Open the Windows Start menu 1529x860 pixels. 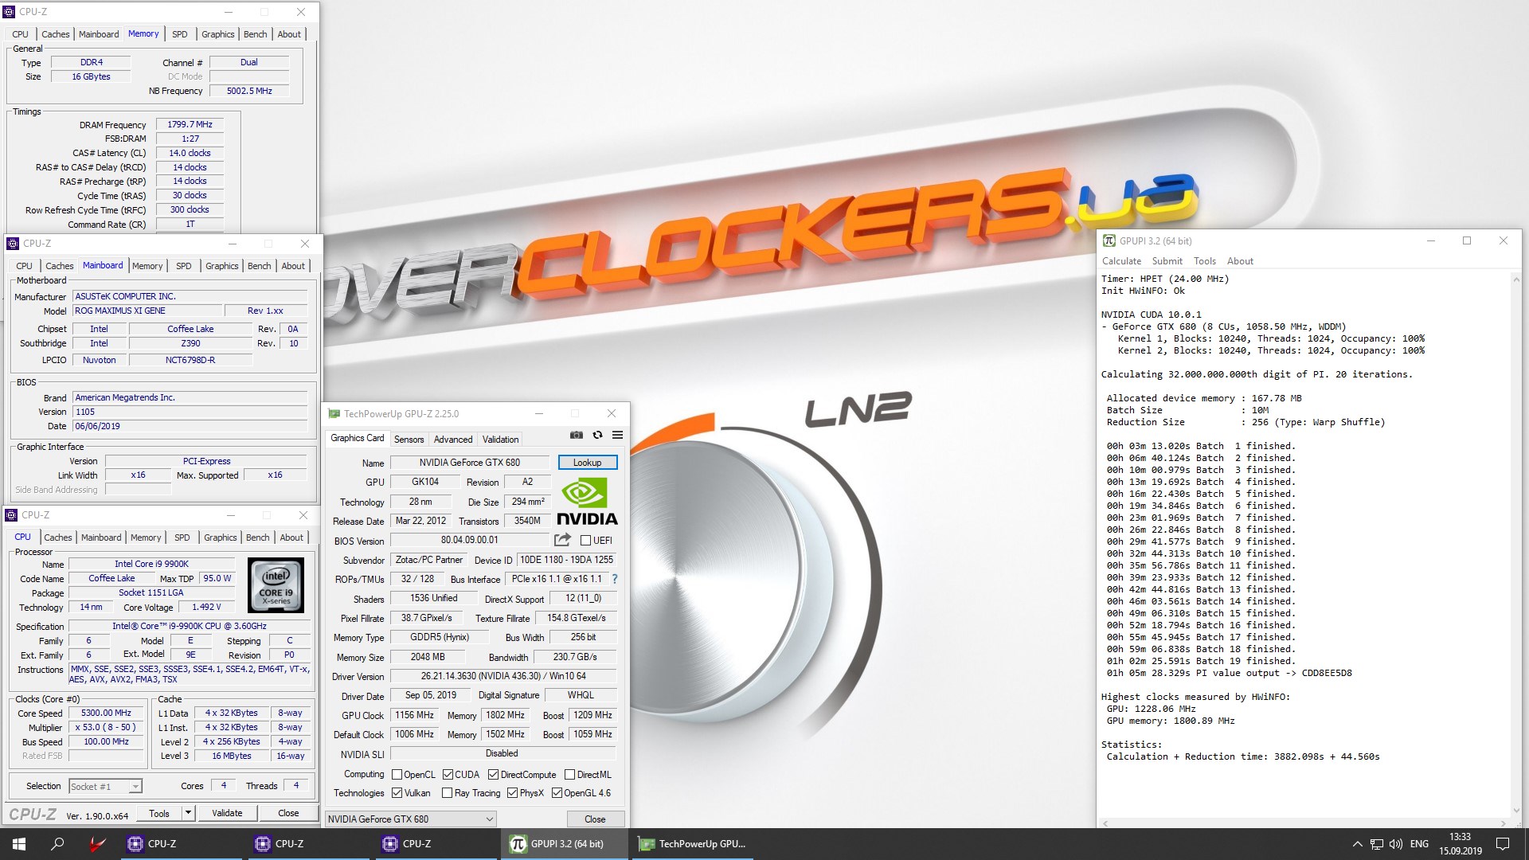point(19,844)
